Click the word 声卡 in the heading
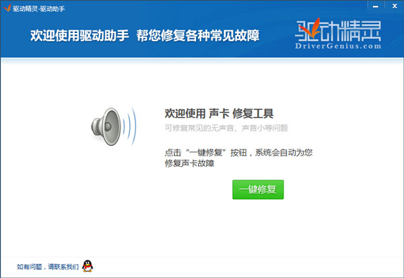404x278 pixels. pyautogui.click(x=219, y=114)
